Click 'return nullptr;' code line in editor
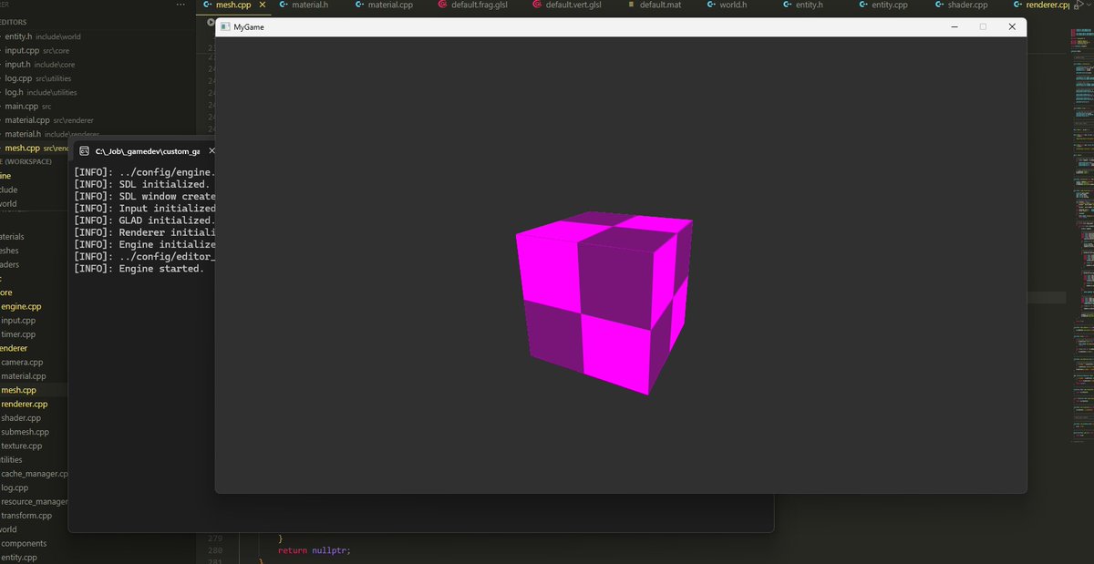The image size is (1094, 564). tap(314, 550)
